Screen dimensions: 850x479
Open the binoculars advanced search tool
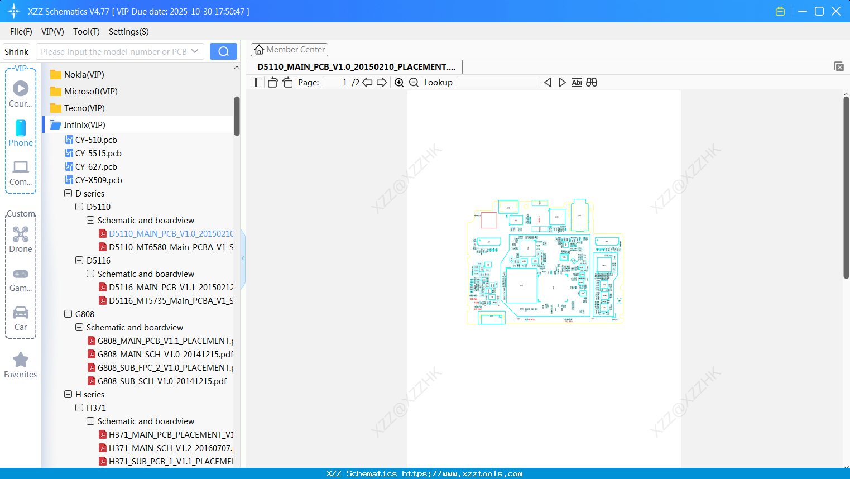[592, 82]
